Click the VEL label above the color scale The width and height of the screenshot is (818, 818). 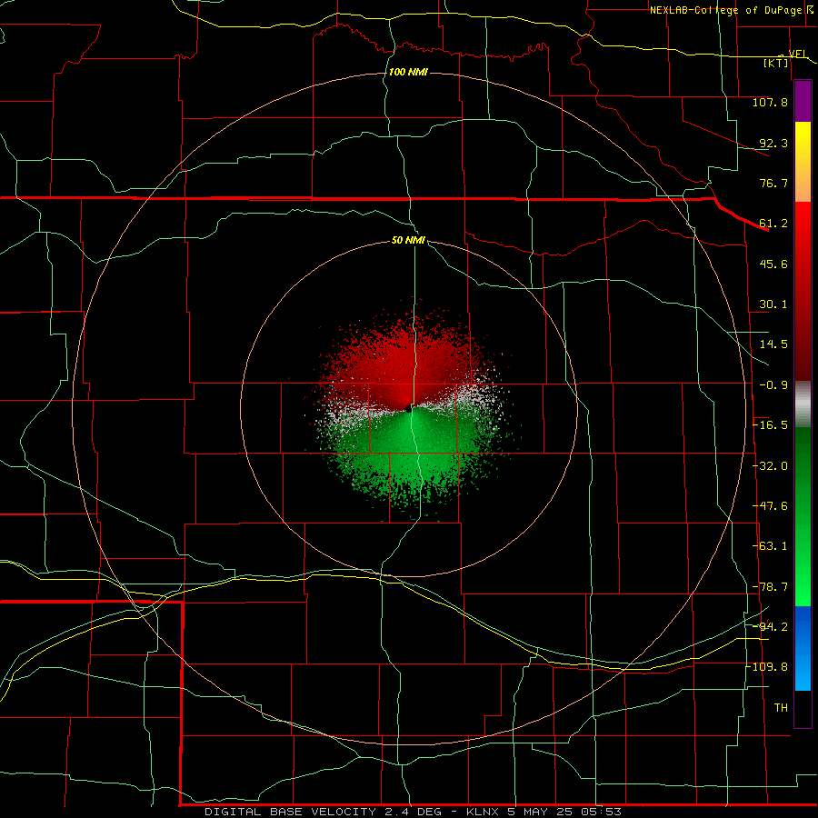[x=798, y=54]
